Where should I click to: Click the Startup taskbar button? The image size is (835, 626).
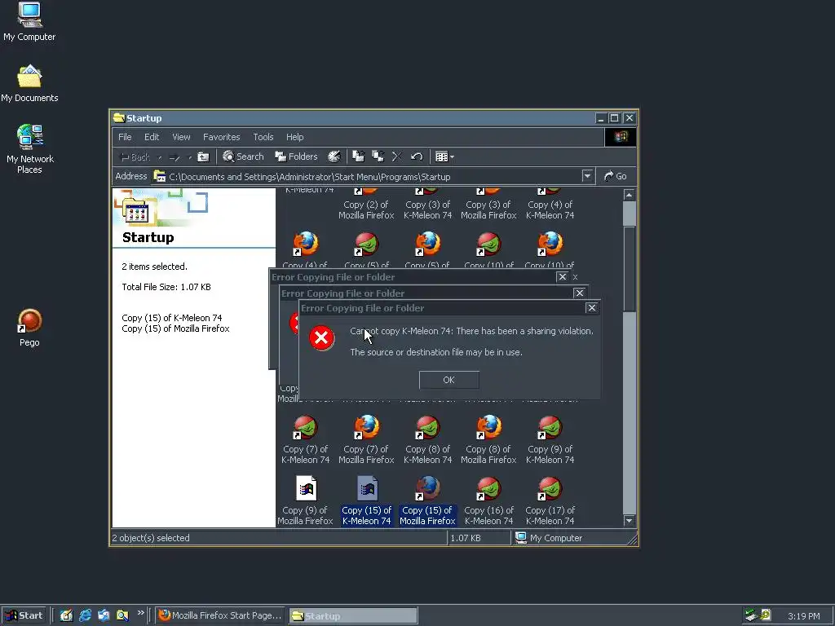pos(353,616)
